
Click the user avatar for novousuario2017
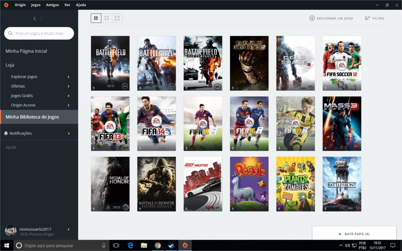coord(11,231)
